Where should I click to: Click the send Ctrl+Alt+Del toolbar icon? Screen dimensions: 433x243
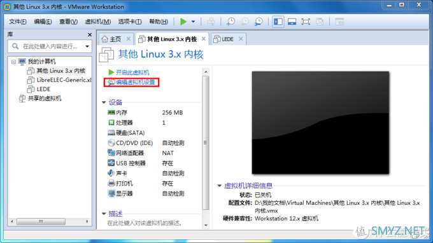coord(211,22)
